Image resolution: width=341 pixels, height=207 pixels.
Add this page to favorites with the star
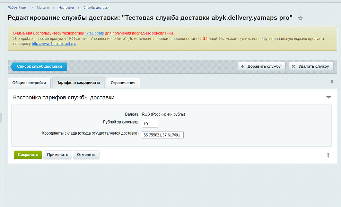[x=300, y=18]
